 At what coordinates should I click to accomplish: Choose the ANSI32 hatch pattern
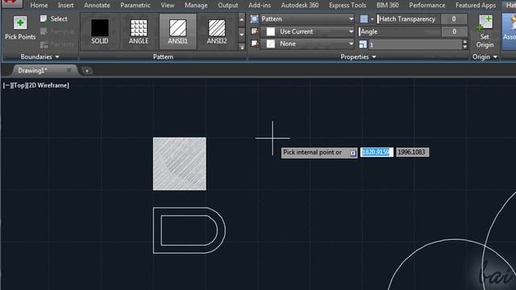tap(217, 31)
